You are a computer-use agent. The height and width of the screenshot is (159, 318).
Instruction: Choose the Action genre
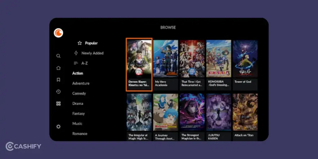pyautogui.click(x=78, y=73)
